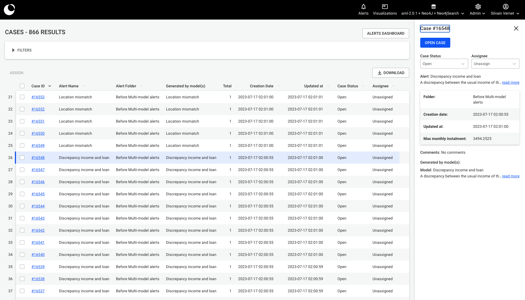
Task: Open Admin via the gear icon
Action: (x=477, y=7)
